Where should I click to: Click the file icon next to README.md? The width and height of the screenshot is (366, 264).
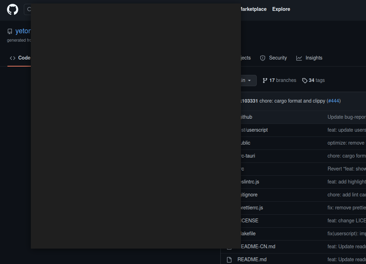click(x=229, y=259)
